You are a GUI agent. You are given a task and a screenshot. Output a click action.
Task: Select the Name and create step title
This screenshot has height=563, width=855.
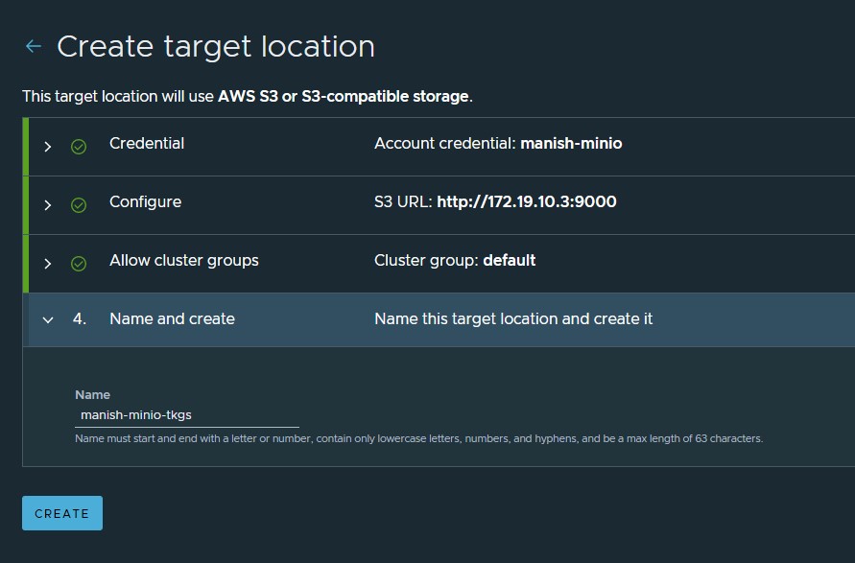coord(172,318)
